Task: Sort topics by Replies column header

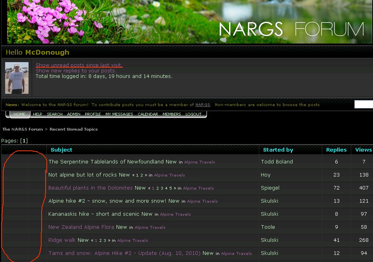Action: [336, 150]
